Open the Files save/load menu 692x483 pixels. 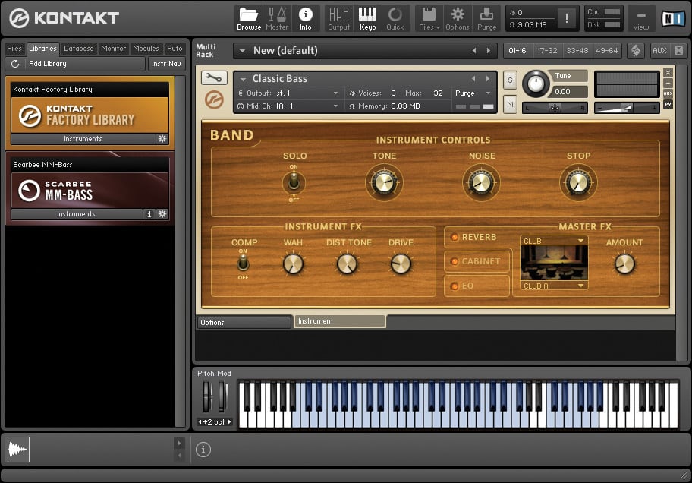tap(429, 18)
